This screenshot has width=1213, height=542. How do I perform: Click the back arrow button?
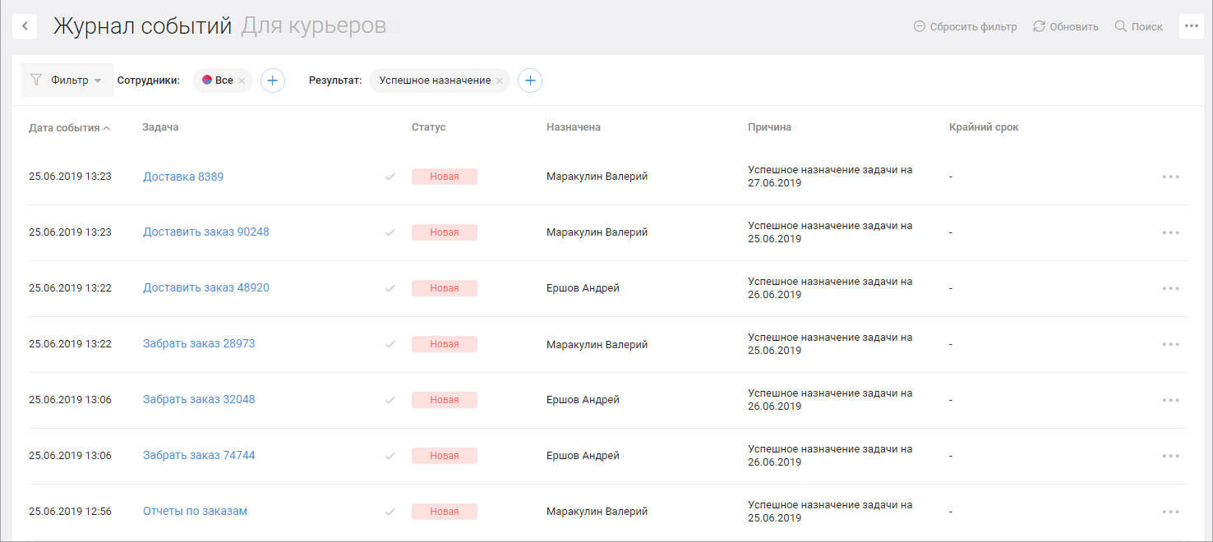(x=25, y=26)
